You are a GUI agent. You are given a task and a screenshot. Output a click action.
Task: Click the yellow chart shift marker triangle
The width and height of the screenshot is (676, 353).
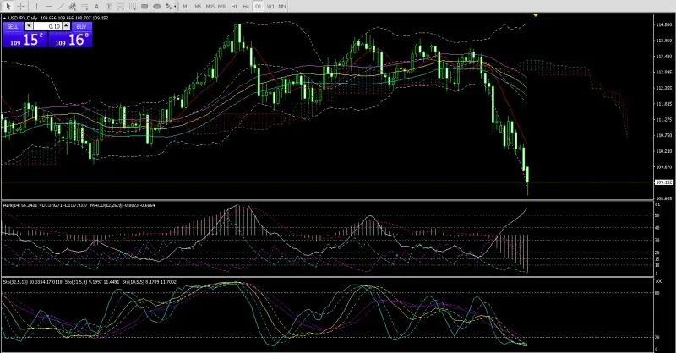536,15
